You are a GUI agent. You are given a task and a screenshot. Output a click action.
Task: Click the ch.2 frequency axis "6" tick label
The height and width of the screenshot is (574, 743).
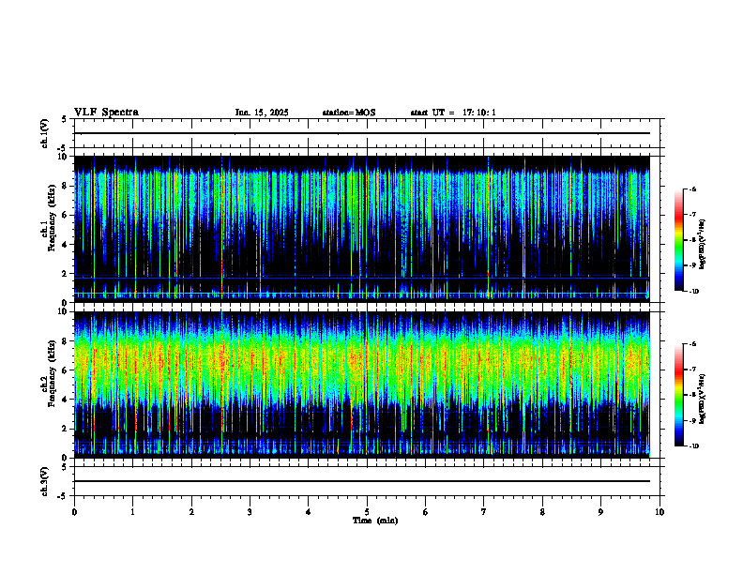(65, 370)
